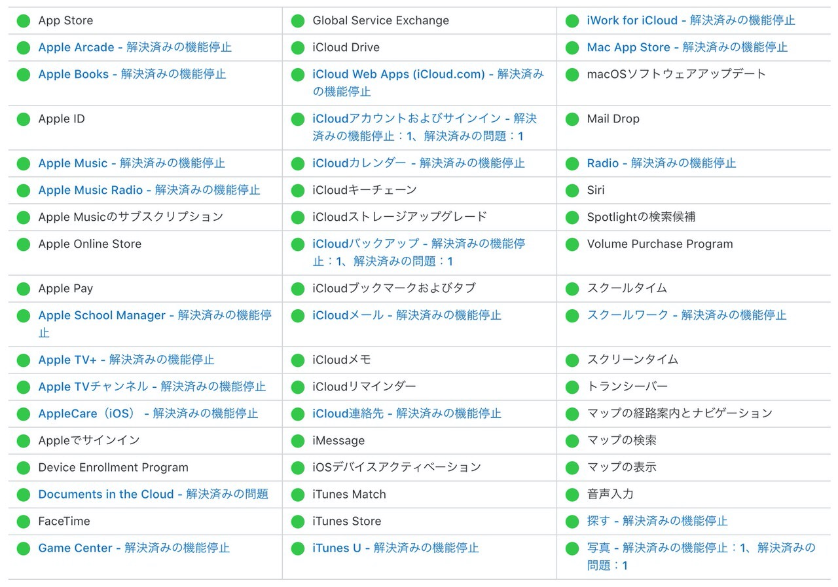Click the green status dot beside App Store
838x587 pixels.
tap(24, 21)
